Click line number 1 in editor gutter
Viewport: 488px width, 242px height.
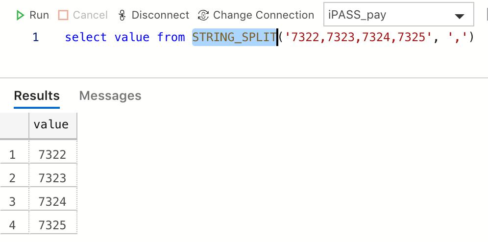pos(35,37)
